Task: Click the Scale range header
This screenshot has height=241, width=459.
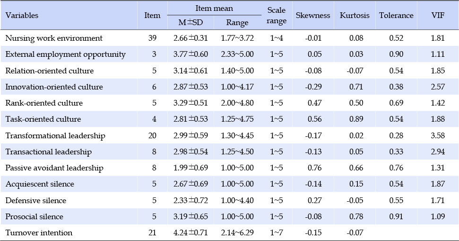Action: [x=277, y=16]
